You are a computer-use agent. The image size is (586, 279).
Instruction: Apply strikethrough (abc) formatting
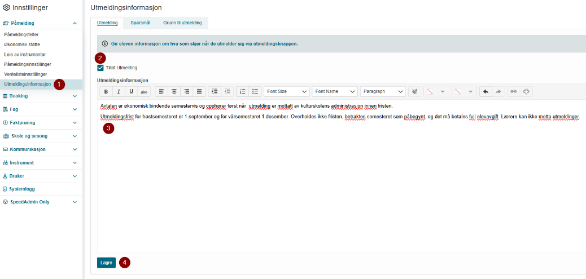pyautogui.click(x=144, y=91)
